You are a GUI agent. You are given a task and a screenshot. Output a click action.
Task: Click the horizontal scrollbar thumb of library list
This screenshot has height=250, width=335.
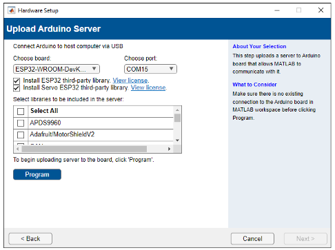point(84,149)
